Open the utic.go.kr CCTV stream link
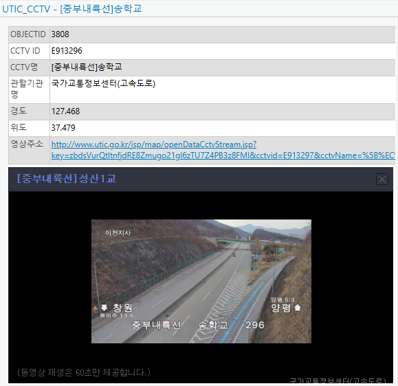 tap(223, 150)
